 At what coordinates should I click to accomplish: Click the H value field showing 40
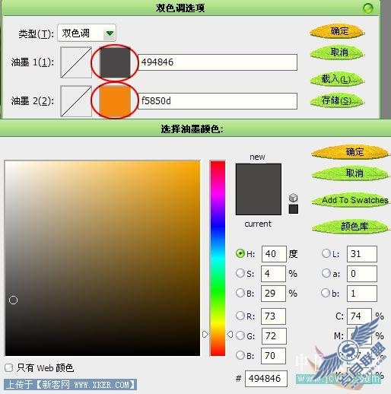[274, 253]
